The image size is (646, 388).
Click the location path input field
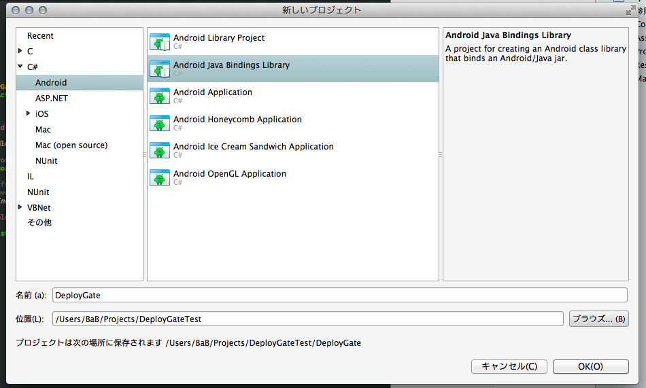point(308,319)
